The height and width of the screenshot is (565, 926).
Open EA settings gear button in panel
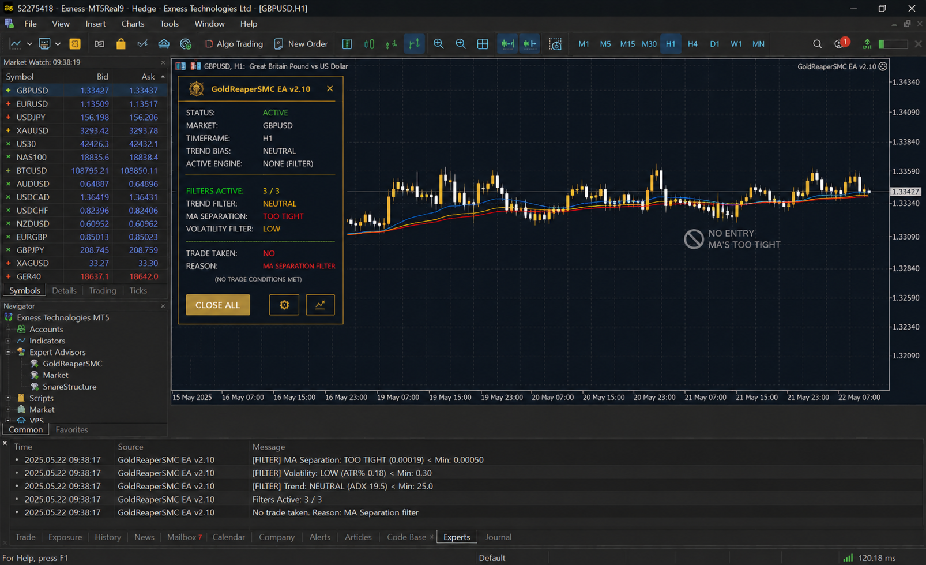tap(284, 305)
